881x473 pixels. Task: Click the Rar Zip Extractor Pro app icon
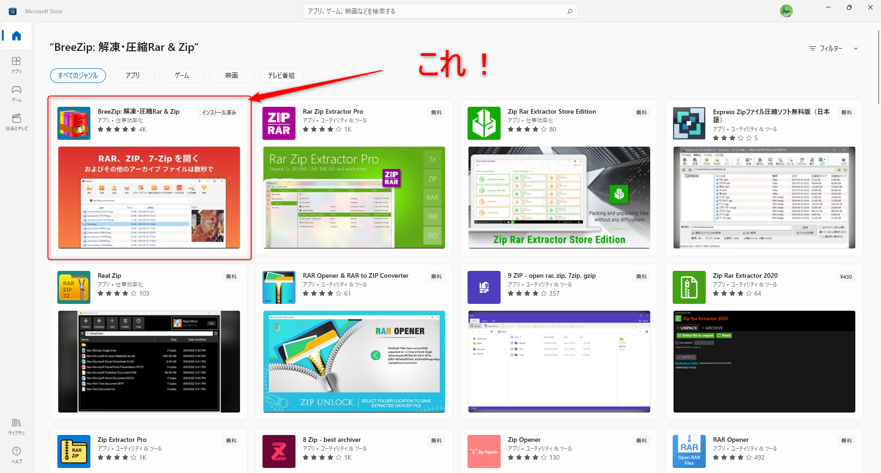click(x=279, y=123)
